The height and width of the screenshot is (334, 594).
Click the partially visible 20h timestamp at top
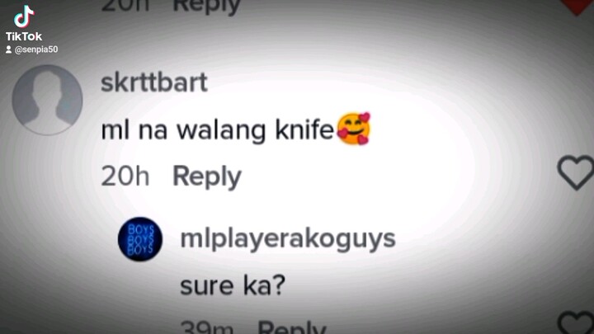[x=125, y=6]
